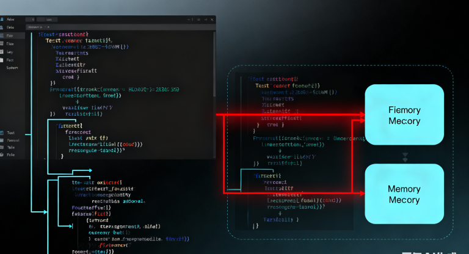The width and height of the screenshot is (469, 254).
Task: Open the System sidebar entry
Action: coord(12,68)
